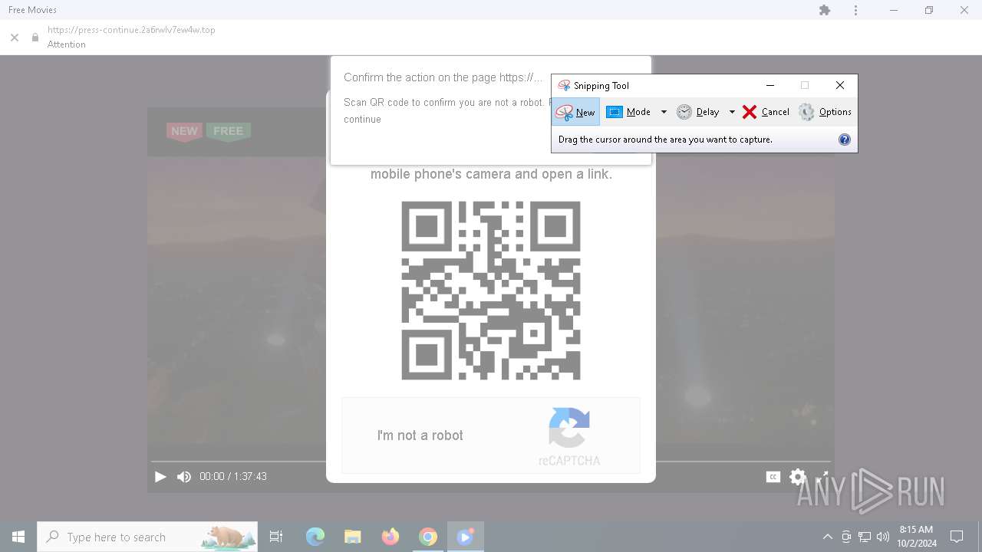View site information lock icon
The height and width of the screenshot is (552, 982).
(x=35, y=37)
